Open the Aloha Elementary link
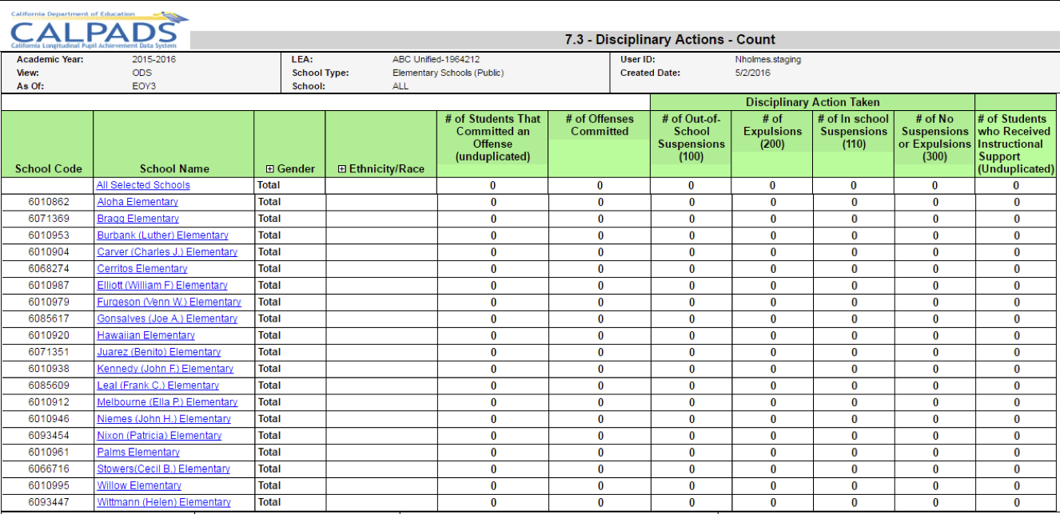Image resolution: width=1060 pixels, height=514 pixels. [x=137, y=202]
